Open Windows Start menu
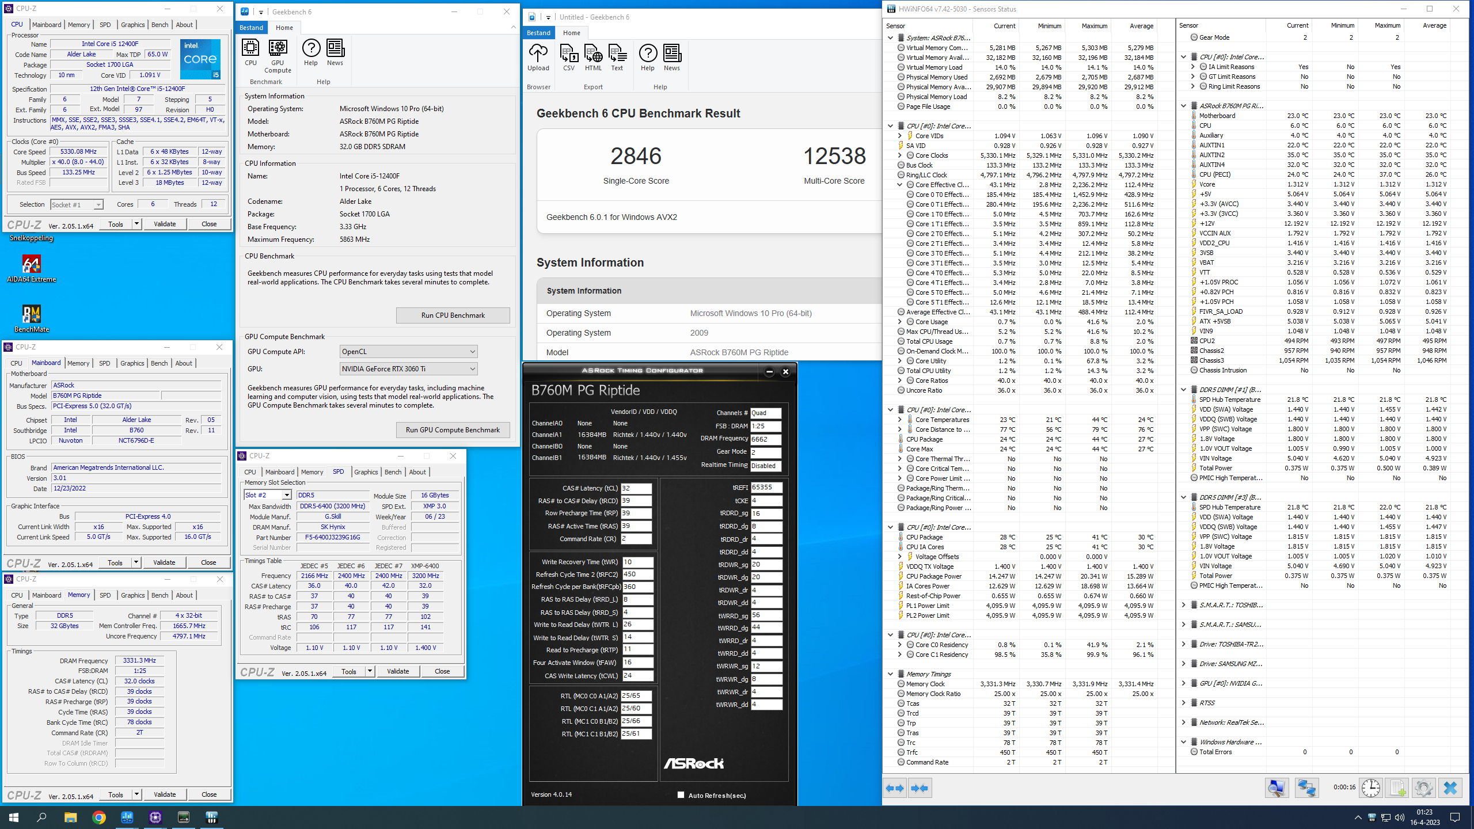The image size is (1474, 829). [14, 817]
